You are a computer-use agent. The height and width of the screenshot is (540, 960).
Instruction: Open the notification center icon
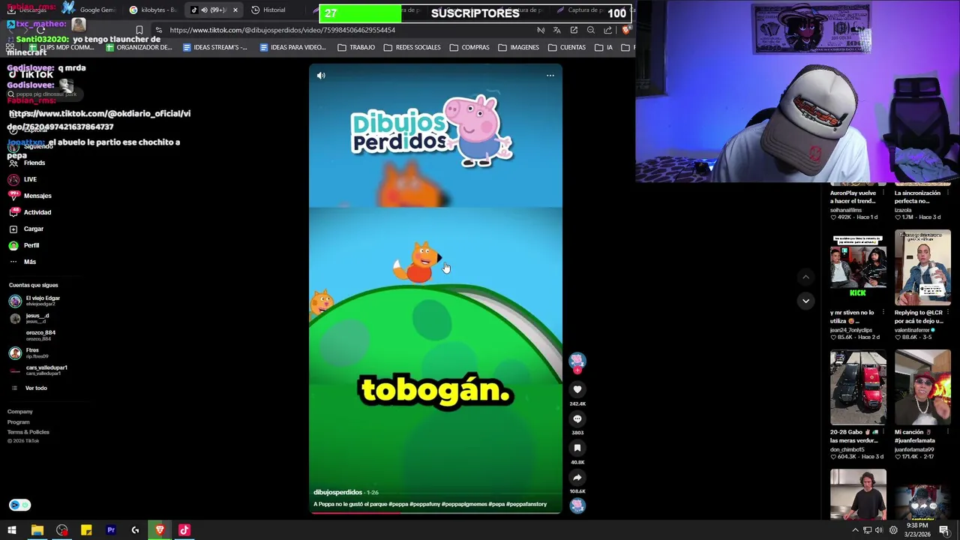[944, 530]
